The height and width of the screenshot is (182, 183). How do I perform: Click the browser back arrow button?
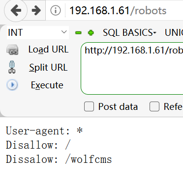(x=16, y=10)
